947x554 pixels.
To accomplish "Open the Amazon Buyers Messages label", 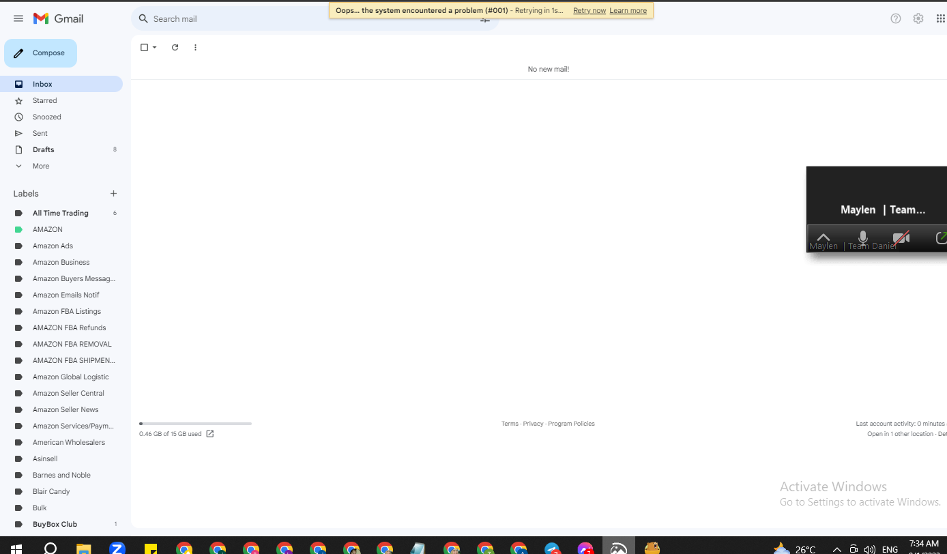I will 61,278.
